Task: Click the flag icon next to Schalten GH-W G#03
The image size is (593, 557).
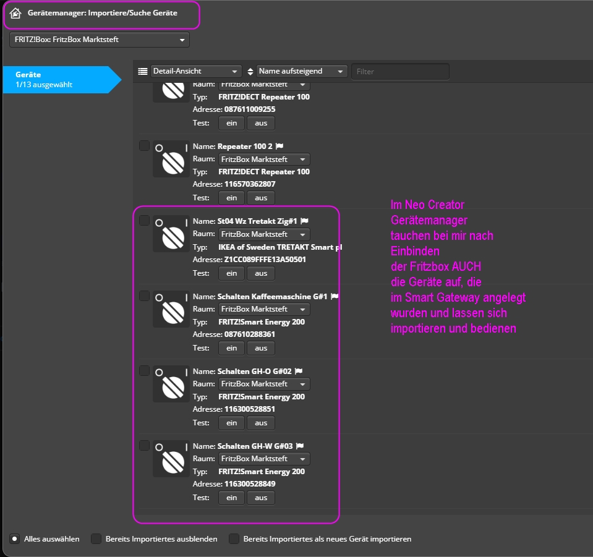Action: [300, 446]
